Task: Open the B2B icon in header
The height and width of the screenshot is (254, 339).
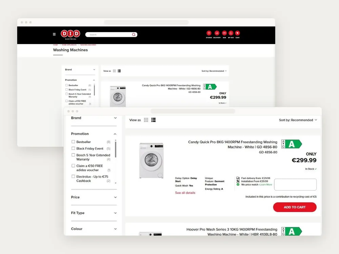Action: click(224, 33)
